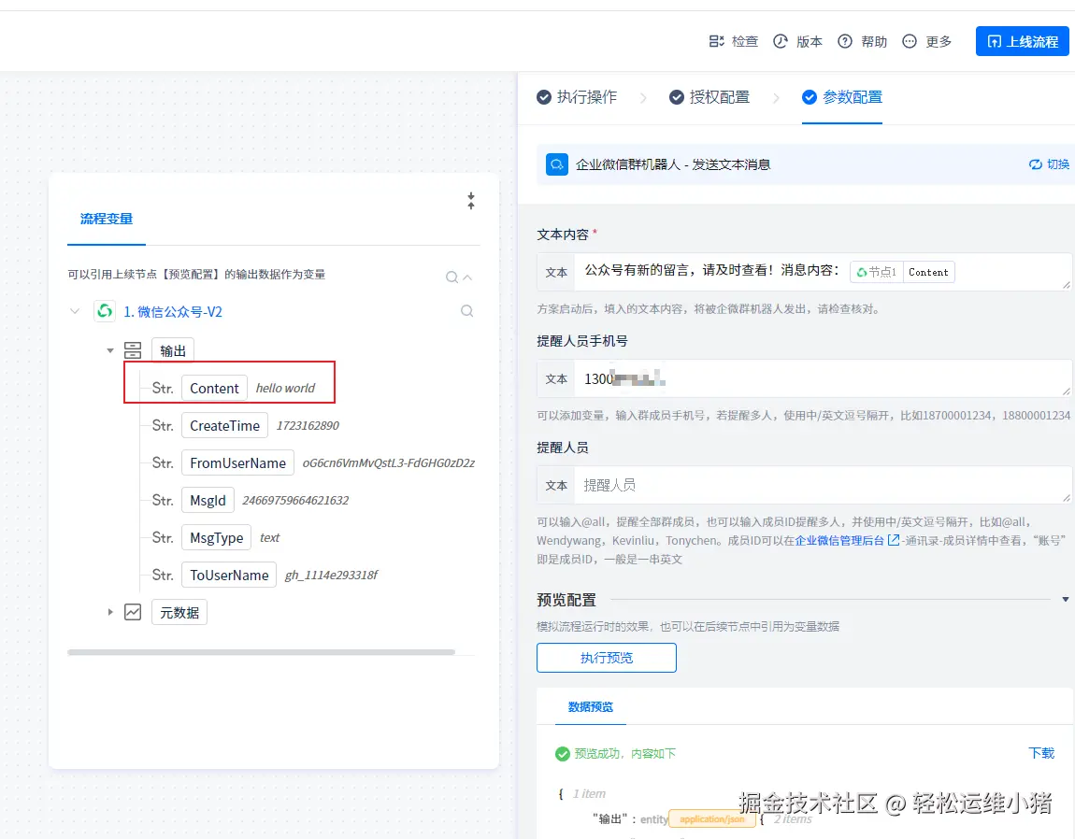Click the gh_1114e293318f sample value
This screenshot has height=839, width=1075.
331,576
